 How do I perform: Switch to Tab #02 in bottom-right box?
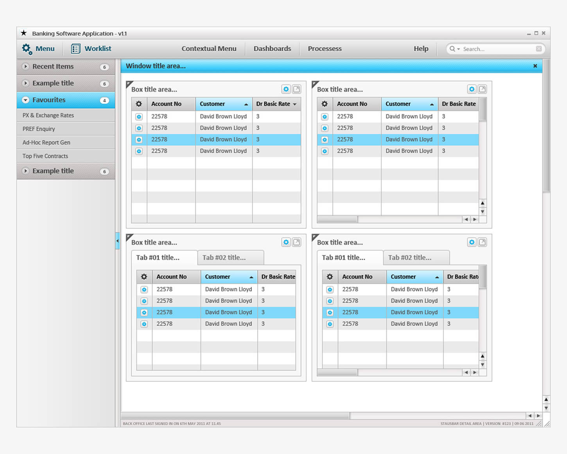(416, 258)
